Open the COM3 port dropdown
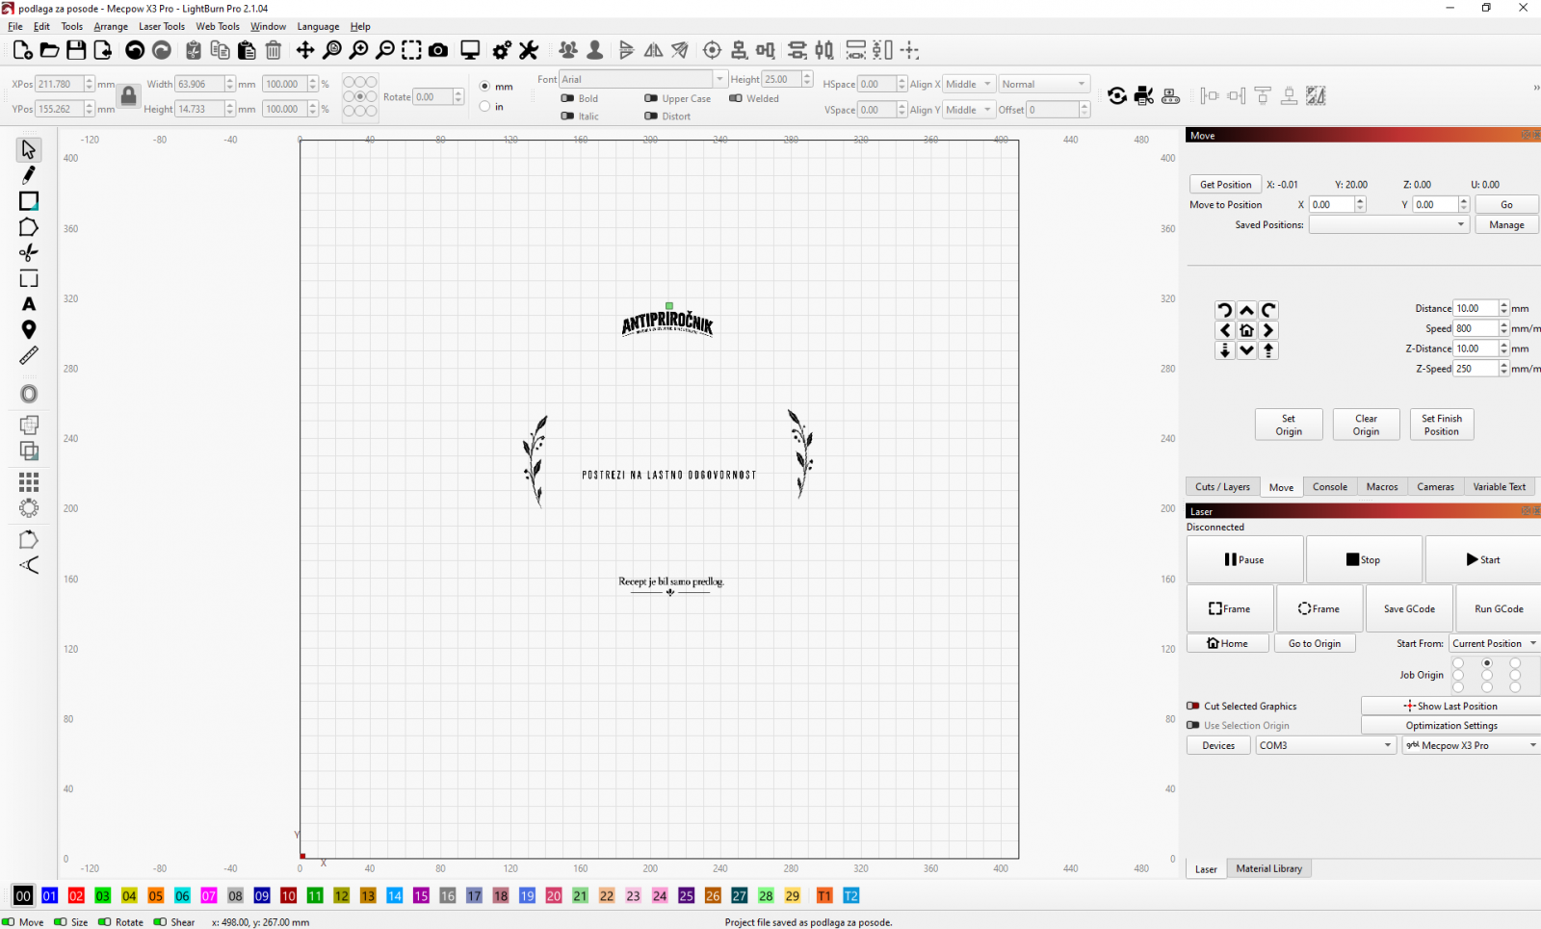Screen dimensions: 1541x929 pyautogui.click(x=1326, y=745)
